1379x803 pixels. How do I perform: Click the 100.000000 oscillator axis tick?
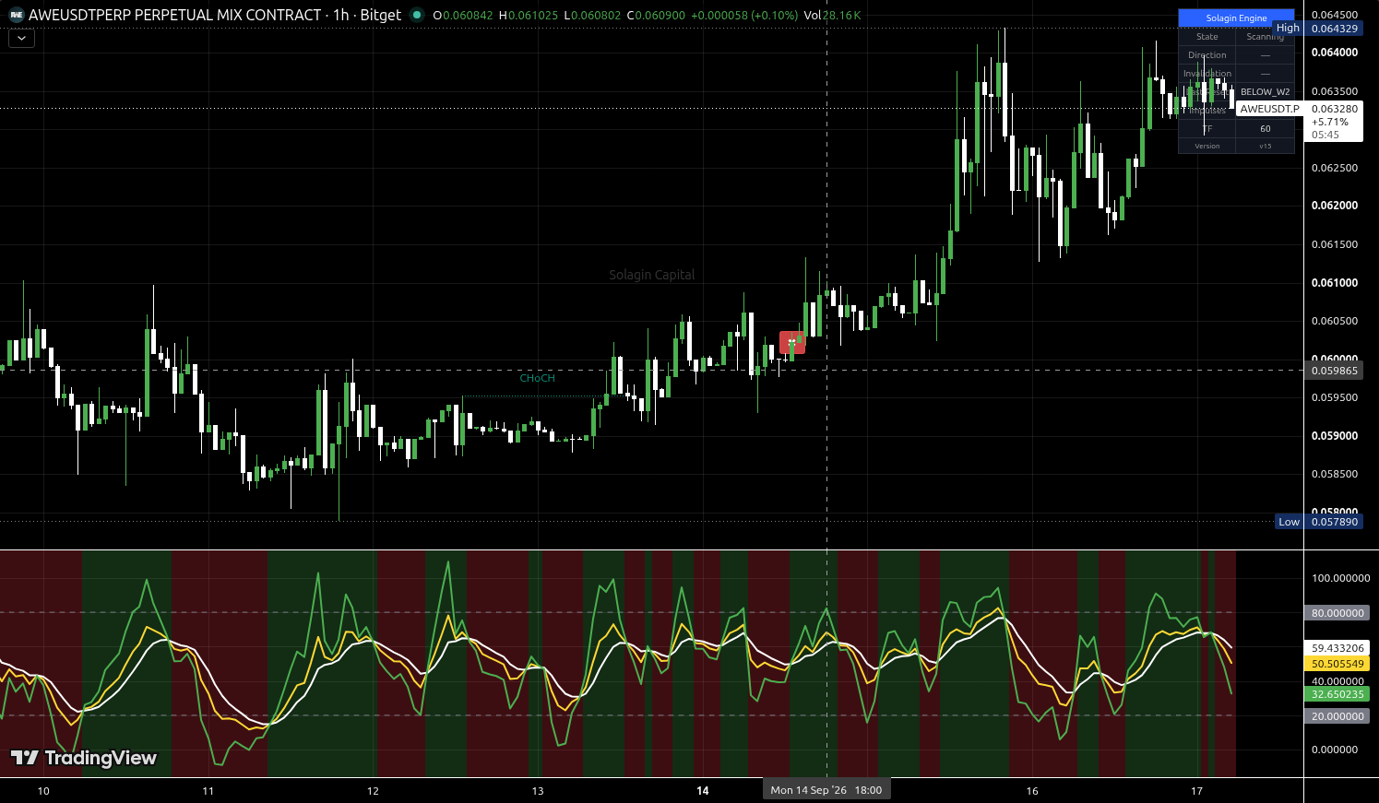pos(1340,578)
